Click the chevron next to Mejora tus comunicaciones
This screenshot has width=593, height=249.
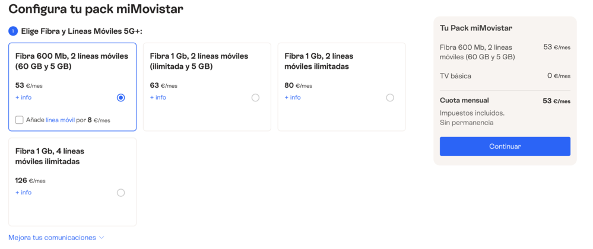(102, 238)
